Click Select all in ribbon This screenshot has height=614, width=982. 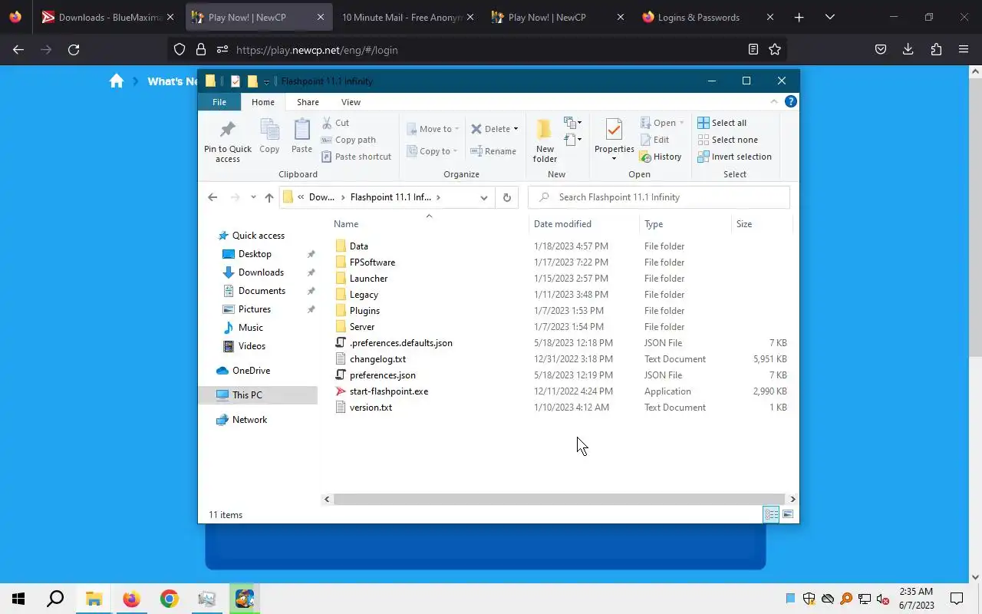722,123
